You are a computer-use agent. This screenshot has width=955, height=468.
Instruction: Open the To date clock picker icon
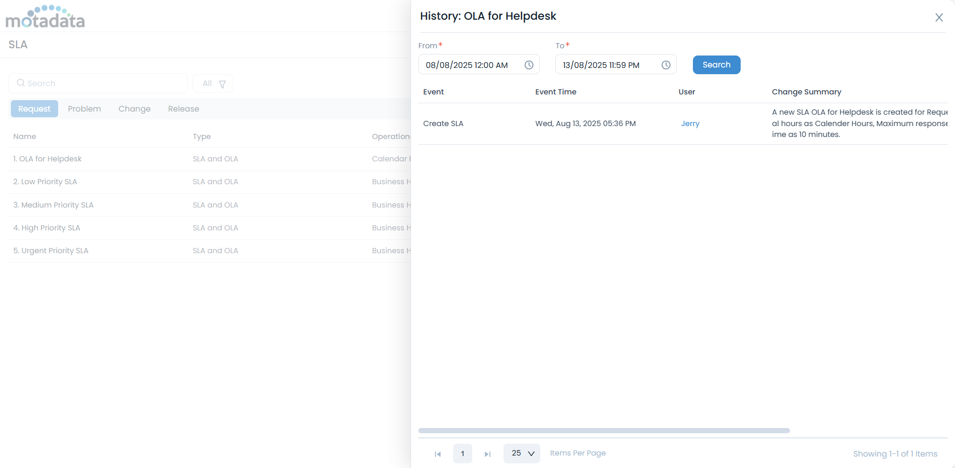coord(666,65)
